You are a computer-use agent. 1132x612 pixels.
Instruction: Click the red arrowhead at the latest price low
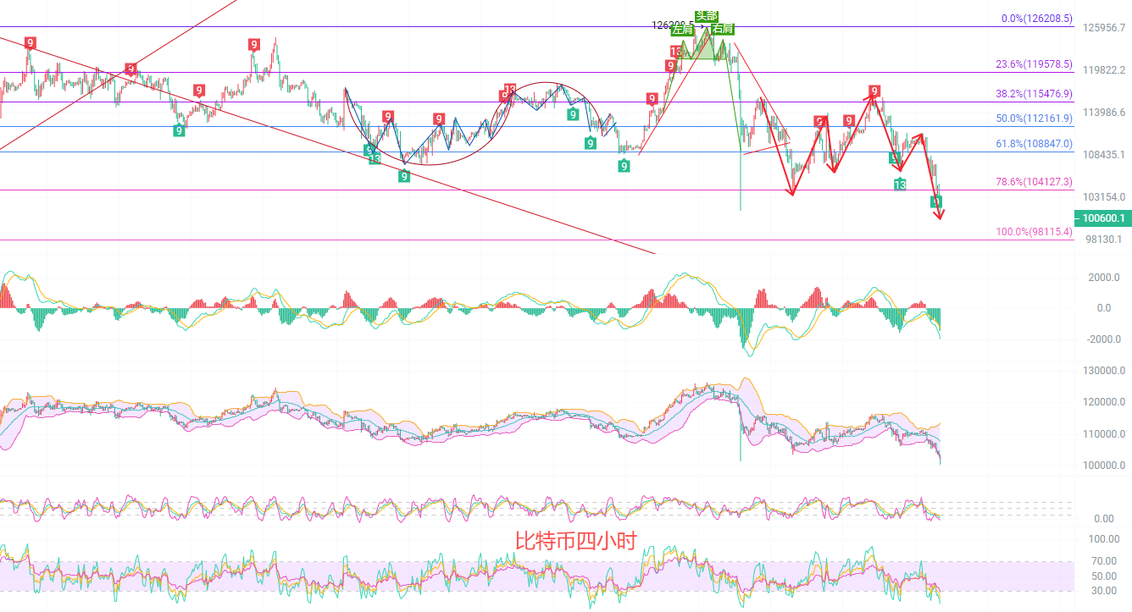pos(938,215)
